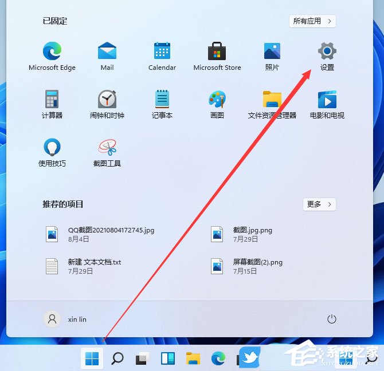Click the Twitter bird taskbar icon
384x371 pixels.
[249, 358]
